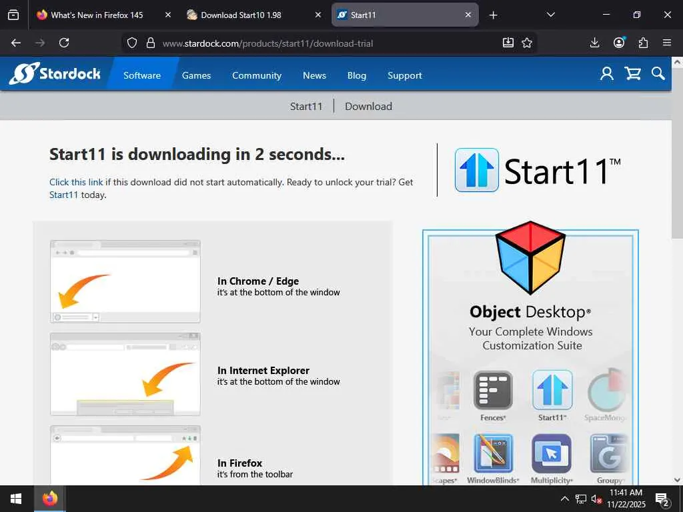683x512 pixels.
Task: Show hidden system tray icons
Action: pyautogui.click(x=564, y=499)
